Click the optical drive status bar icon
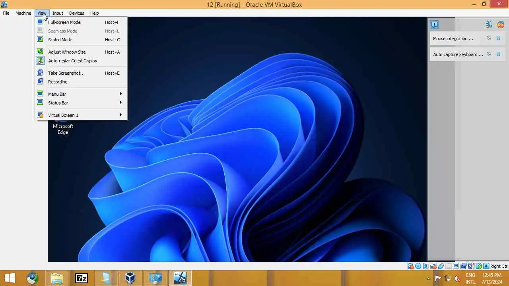509x286 pixels. click(418, 266)
